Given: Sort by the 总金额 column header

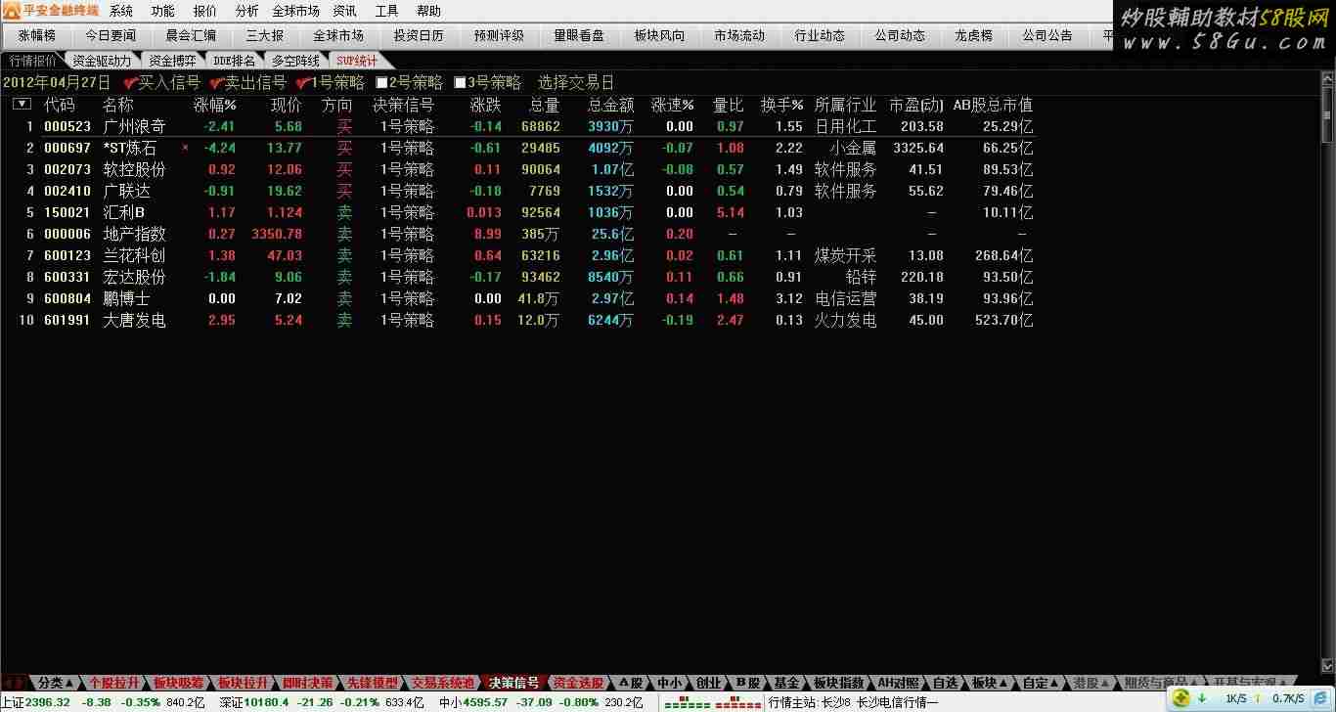Looking at the screenshot, I should 610,105.
